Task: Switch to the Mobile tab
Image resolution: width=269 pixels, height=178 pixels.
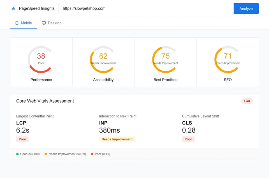Action: [x=23, y=23]
